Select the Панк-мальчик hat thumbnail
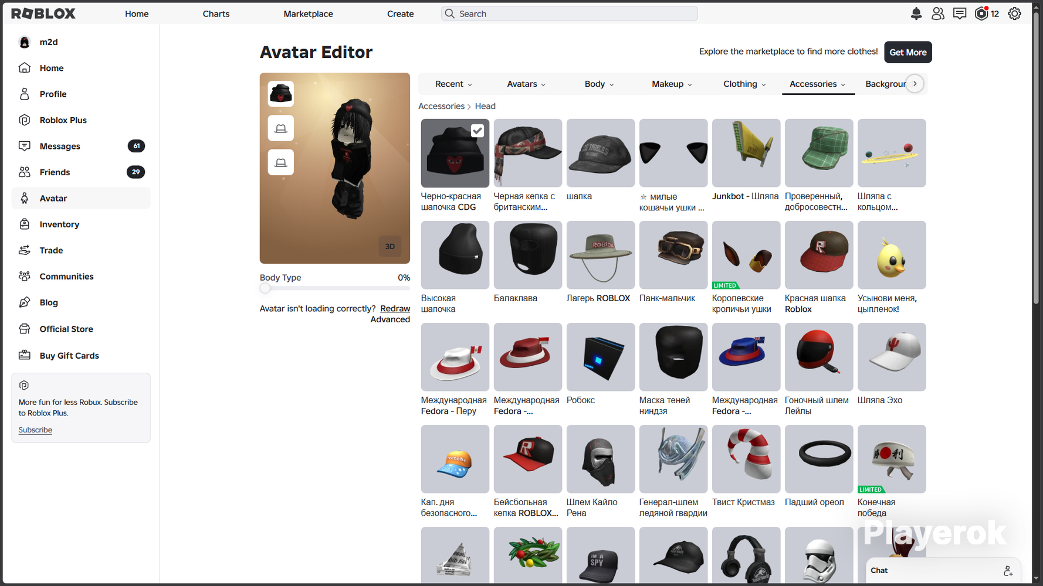Screen dimensions: 1043x586 tap(673, 255)
